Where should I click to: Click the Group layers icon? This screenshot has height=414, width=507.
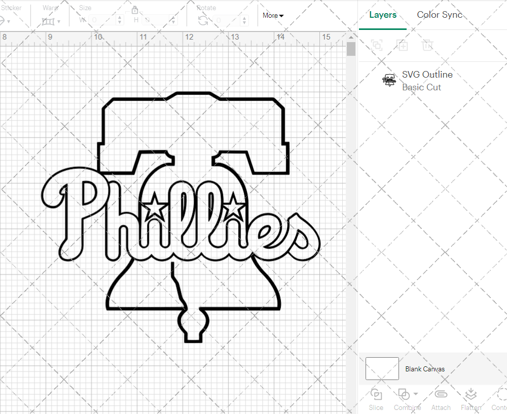tap(377, 45)
